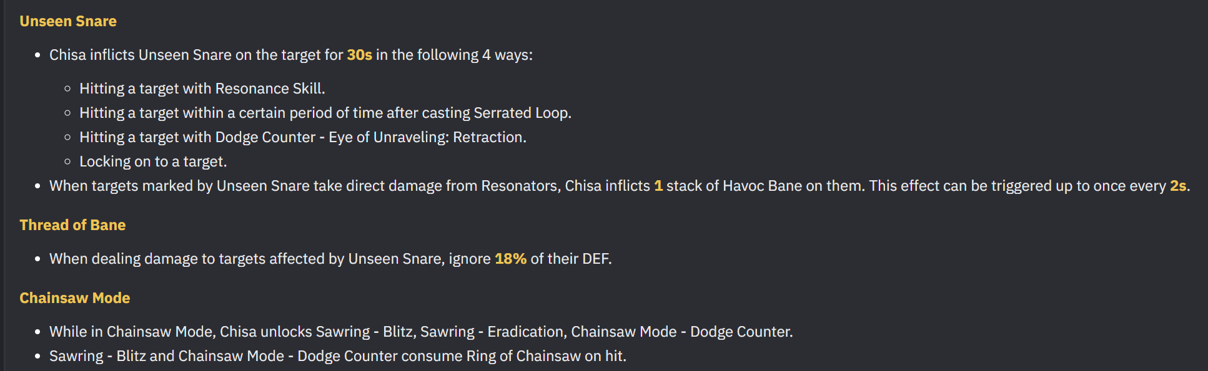Click the Dodge Counter - Eye of Unraveling line
This screenshot has width=1208, height=371.
[302, 137]
